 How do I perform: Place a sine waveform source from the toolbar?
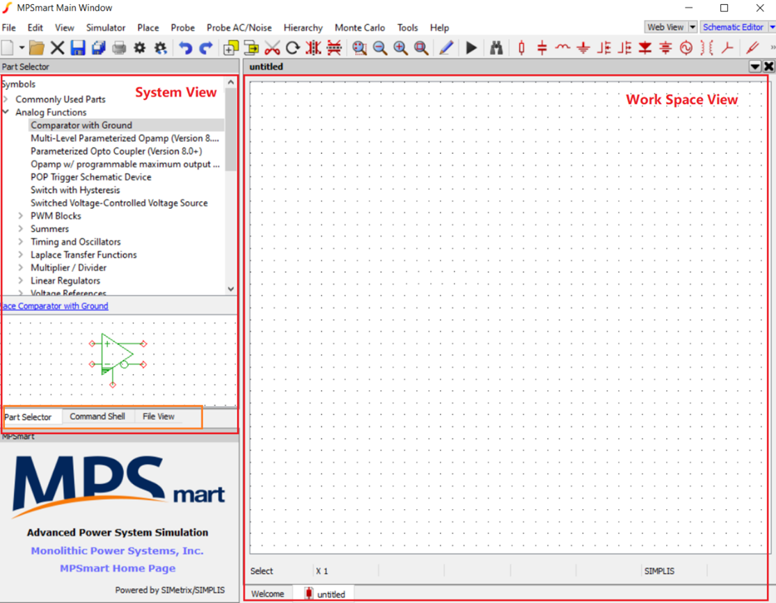click(x=686, y=48)
